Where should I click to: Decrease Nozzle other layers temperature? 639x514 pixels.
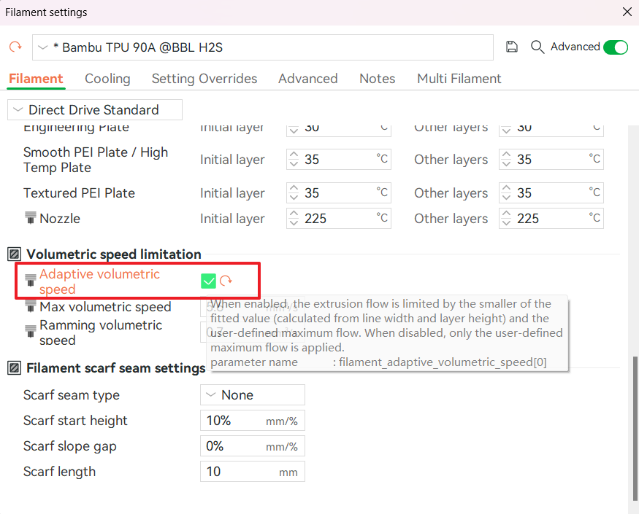click(x=506, y=222)
